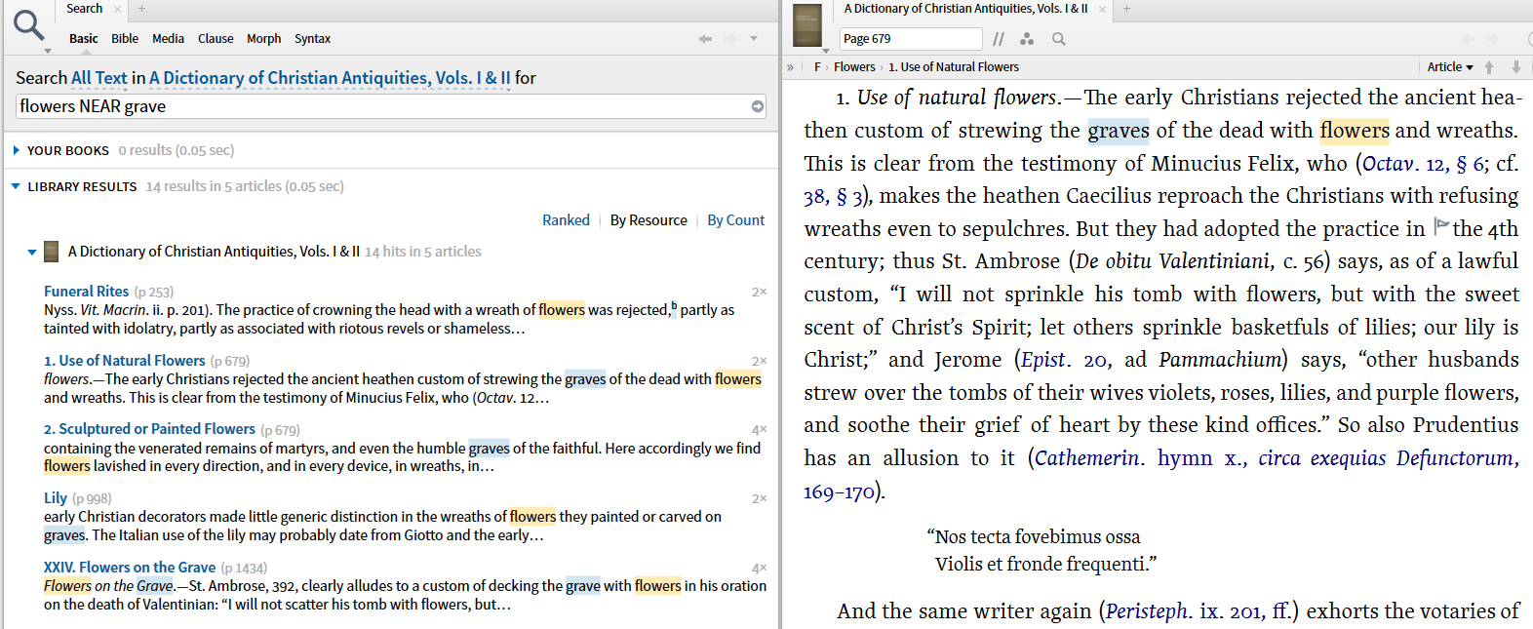
Task: Click the 4× count beside Sculptured Flowers
Action: (x=759, y=430)
